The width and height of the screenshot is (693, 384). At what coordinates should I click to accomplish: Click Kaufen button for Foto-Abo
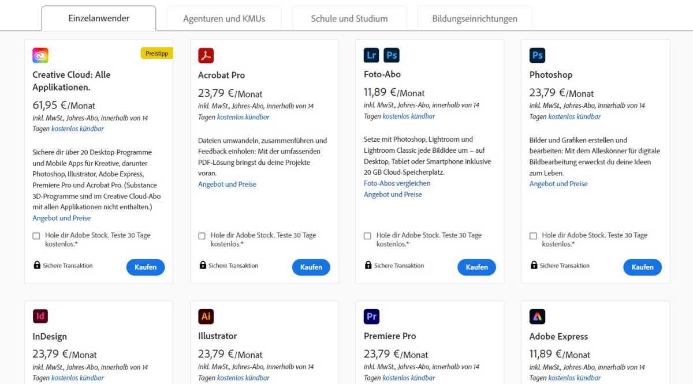[476, 267]
